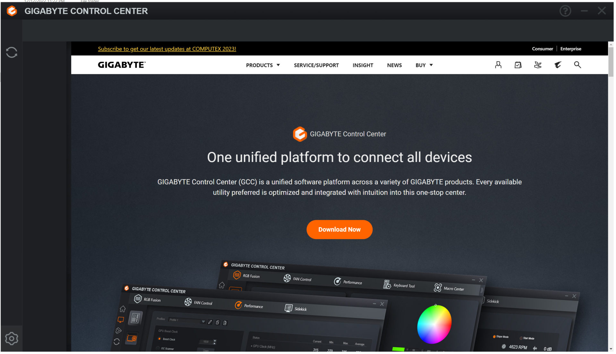Viewport: 616px width, 354px height.
Task: Click the update refresh icon in sidebar
Action: 12,52
